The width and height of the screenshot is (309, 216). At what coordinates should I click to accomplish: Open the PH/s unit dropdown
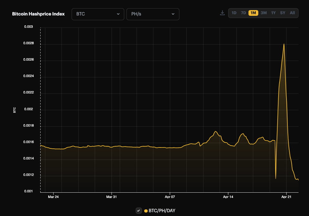153,14
